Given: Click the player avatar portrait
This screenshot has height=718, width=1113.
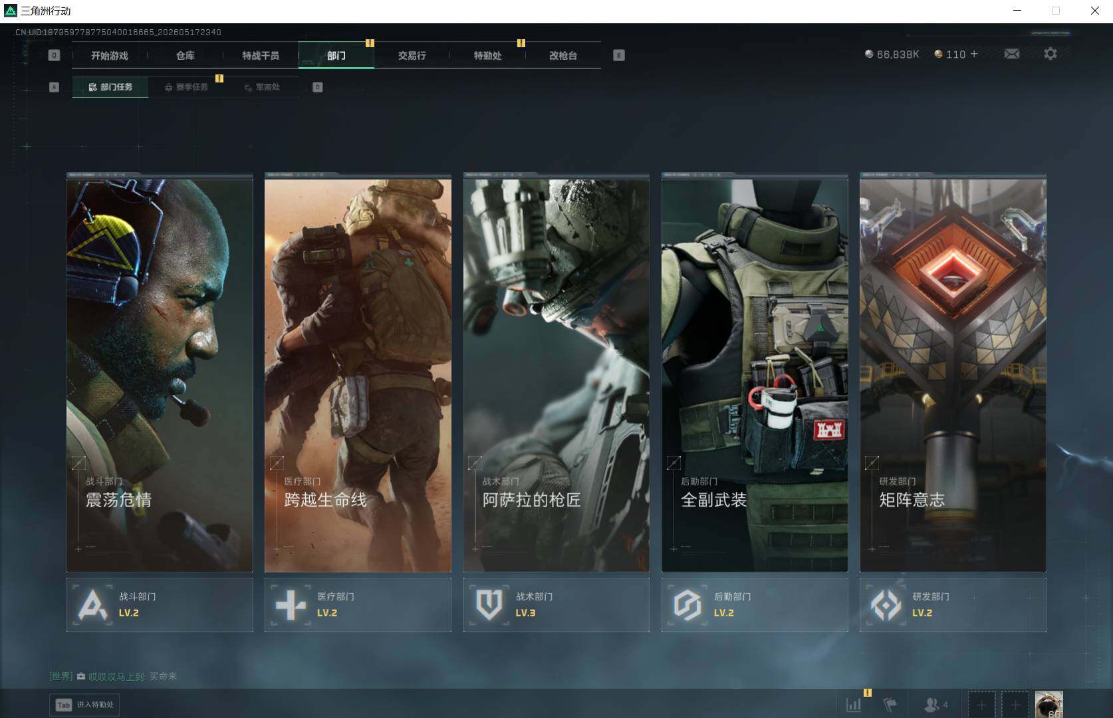Looking at the screenshot, I should (1049, 705).
